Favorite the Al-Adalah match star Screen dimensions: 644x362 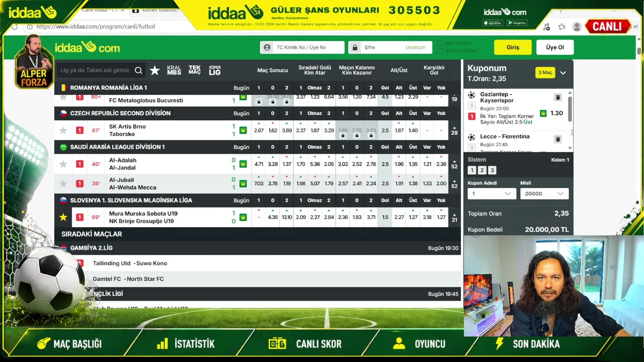63,164
